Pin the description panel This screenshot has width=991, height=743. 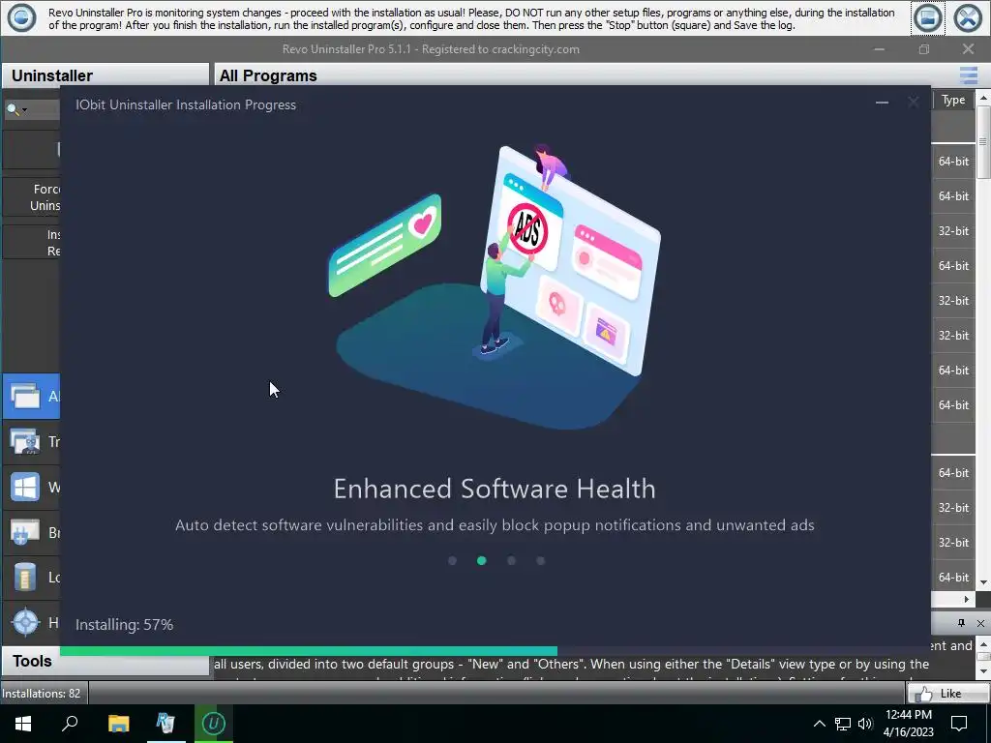pos(961,623)
